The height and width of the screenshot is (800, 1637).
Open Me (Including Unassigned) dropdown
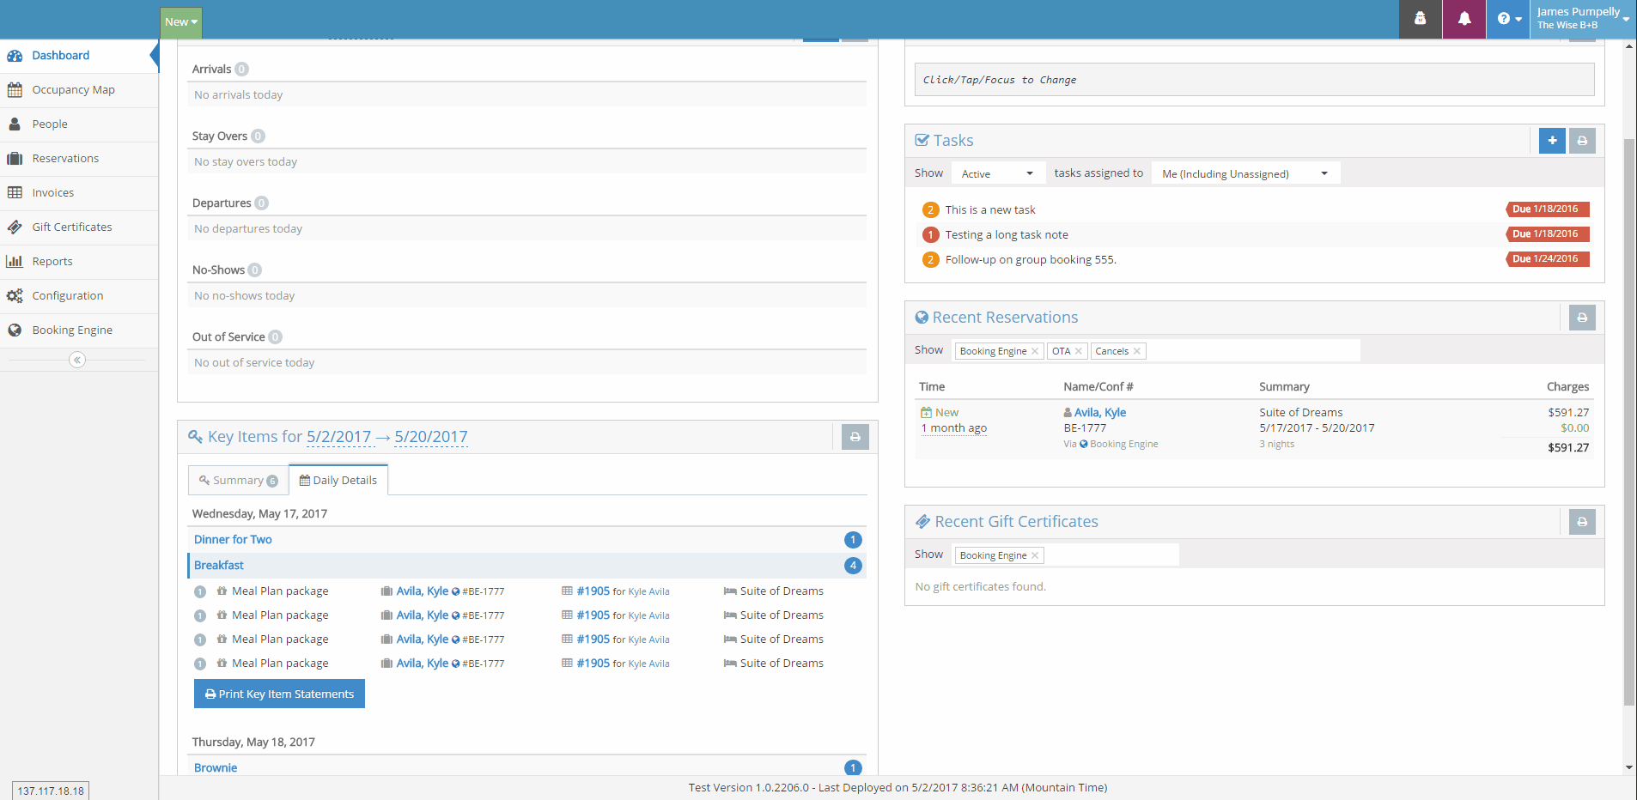1245,173
